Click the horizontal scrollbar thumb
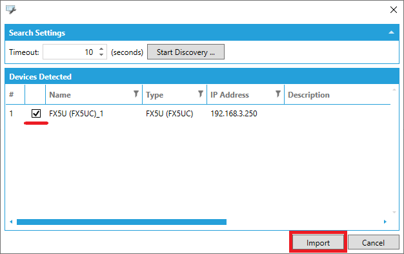This screenshot has height=254, width=404. [121, 222]
